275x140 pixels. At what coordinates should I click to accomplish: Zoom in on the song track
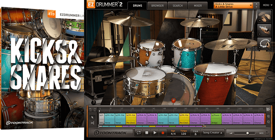coord(268,116)
